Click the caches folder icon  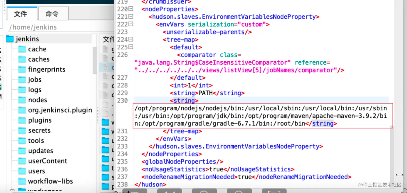click(x=22, y=59)
